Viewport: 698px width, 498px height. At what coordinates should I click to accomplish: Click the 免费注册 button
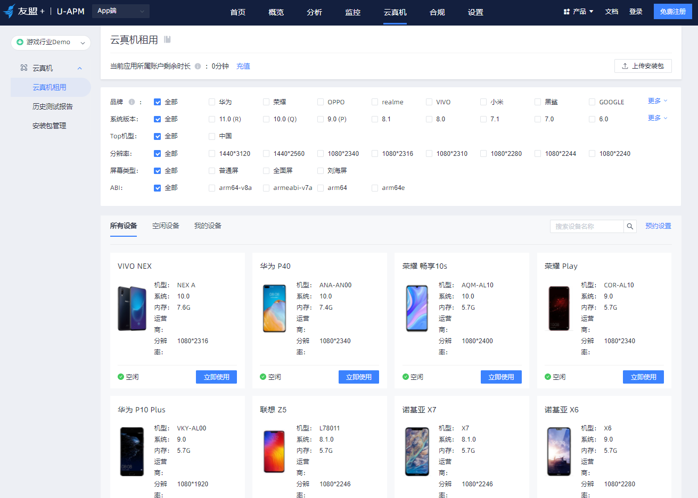[673, 11]
